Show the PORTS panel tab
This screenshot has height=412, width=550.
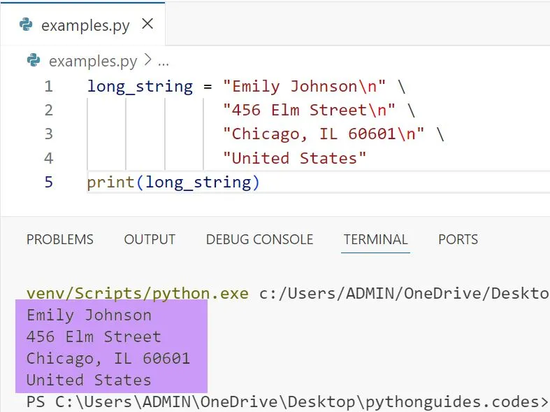click(458, 239)
